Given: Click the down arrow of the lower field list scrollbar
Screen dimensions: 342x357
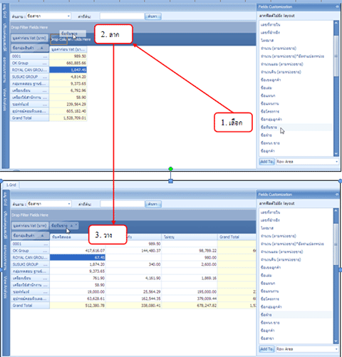Looking at the screenshot, I should click(x=336, y=341).
